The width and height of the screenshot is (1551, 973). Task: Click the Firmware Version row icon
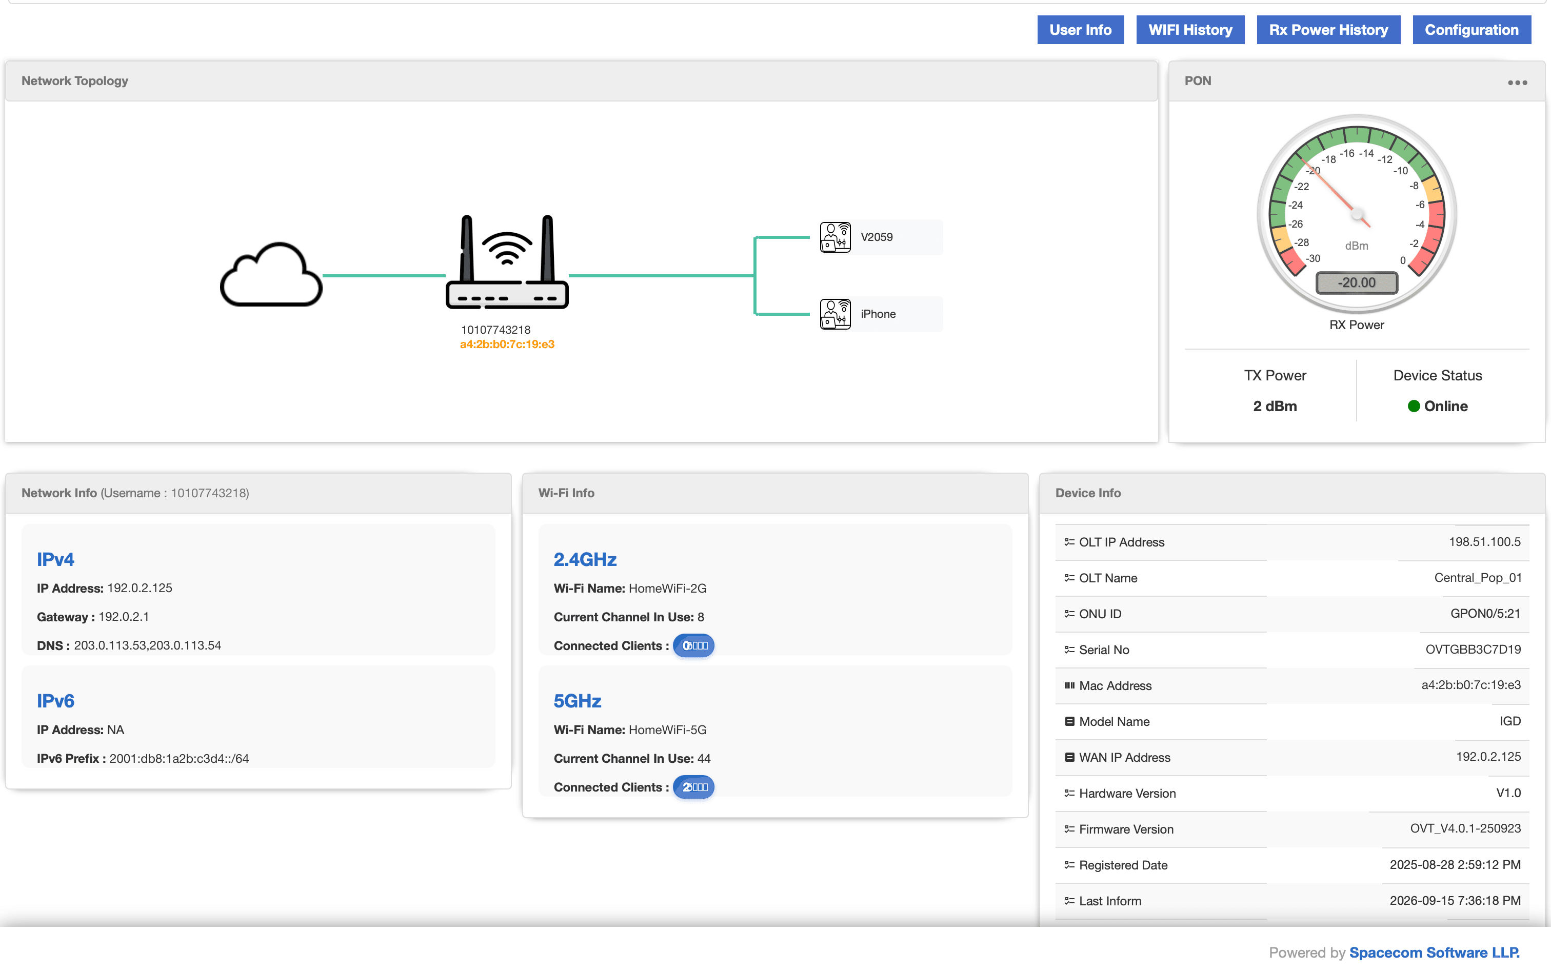click(x=1069, y=829)
